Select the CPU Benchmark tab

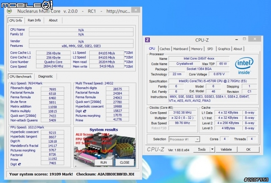21,77
